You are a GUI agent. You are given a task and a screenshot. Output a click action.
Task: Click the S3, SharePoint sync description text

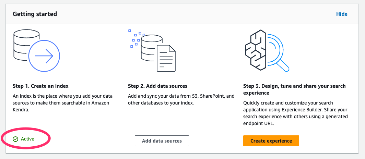[181, 99]
